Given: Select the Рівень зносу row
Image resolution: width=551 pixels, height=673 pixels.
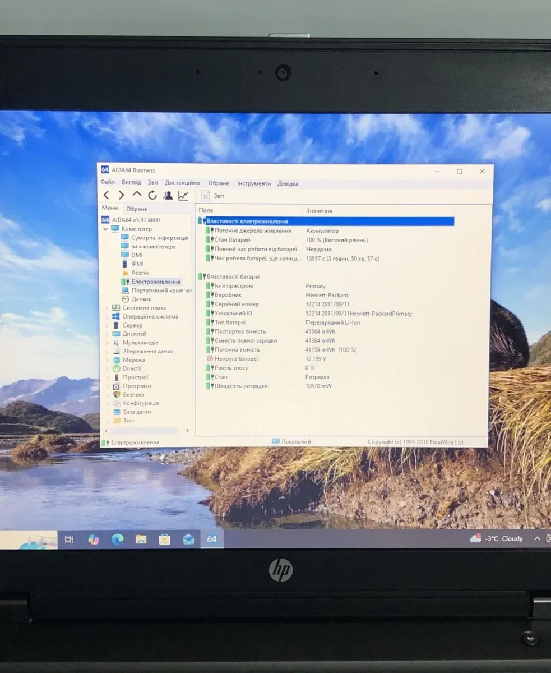Looking at the screenshot, I should 233,368.
